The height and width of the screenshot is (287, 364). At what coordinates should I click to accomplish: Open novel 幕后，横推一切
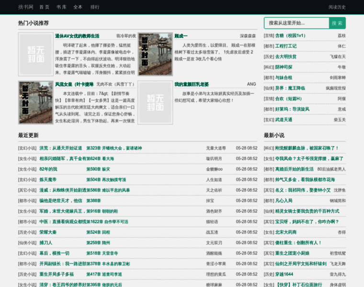[54, 253]
